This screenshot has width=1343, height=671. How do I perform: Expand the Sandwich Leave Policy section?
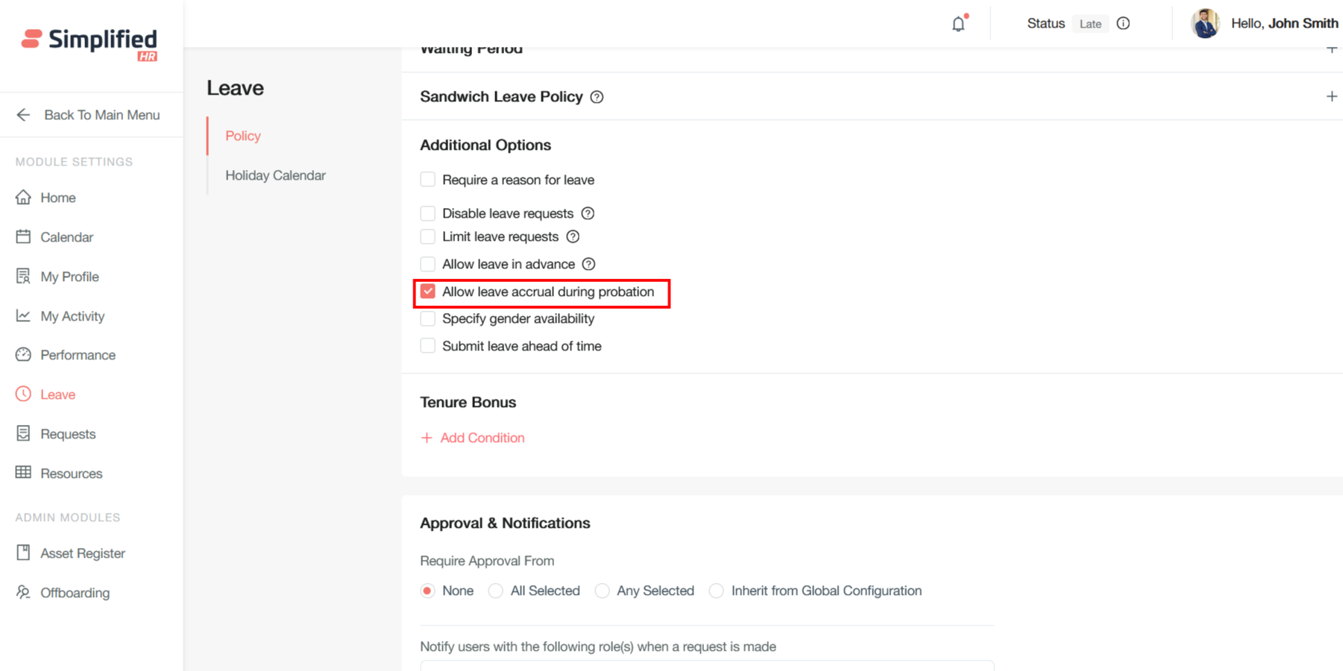tap(1331, 97)
